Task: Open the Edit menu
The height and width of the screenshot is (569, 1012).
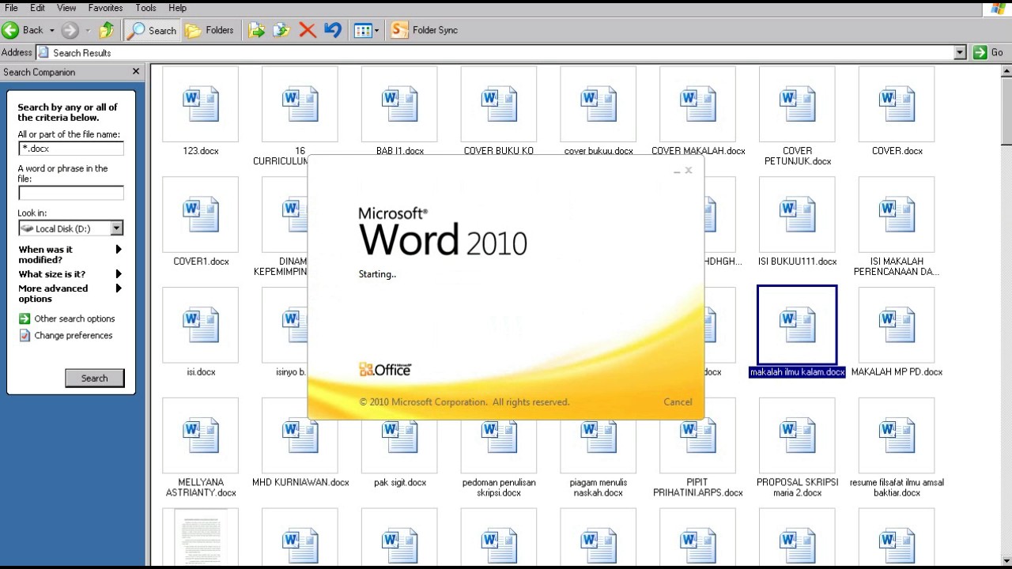Action: point(37,8)
